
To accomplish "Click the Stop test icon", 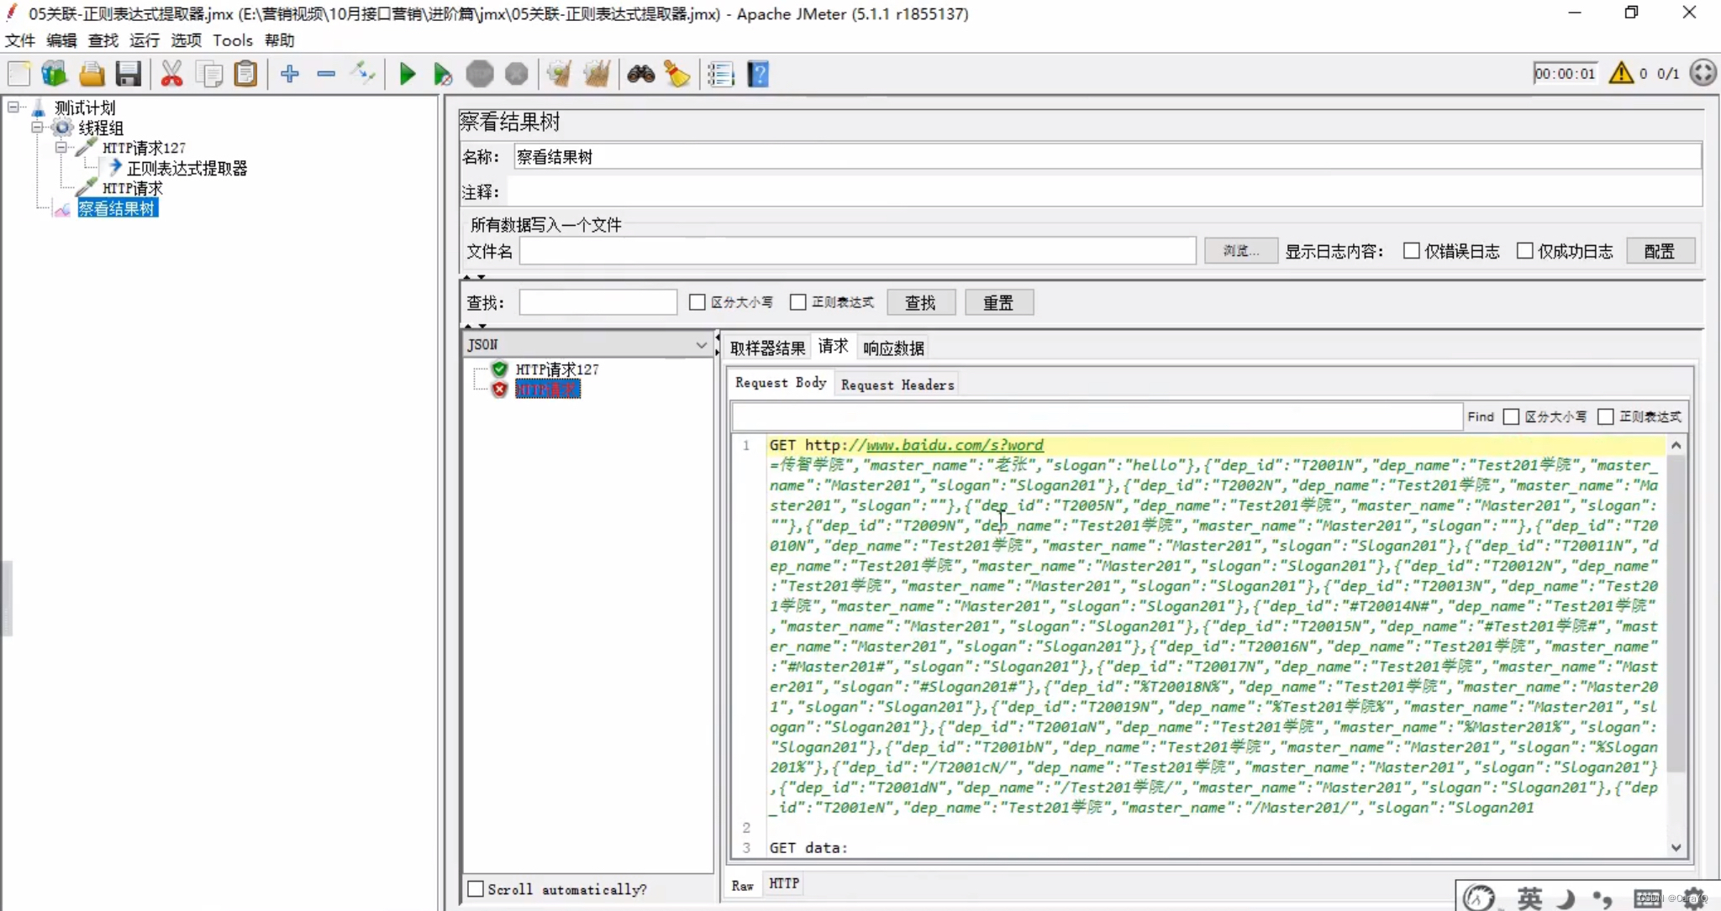I will pos(480,74).
